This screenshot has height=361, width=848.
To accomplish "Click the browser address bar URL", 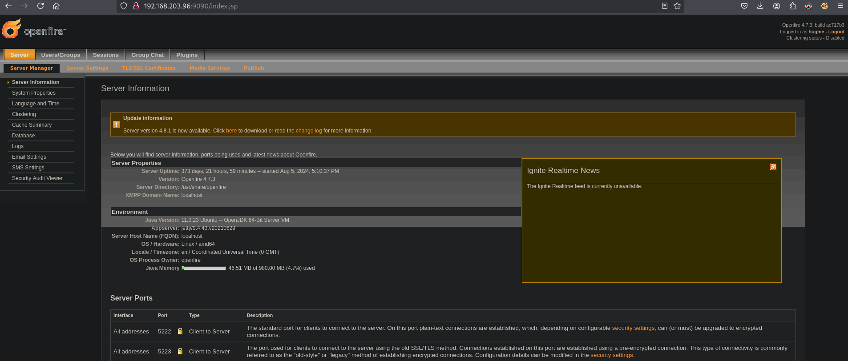I will coord(191,6).
